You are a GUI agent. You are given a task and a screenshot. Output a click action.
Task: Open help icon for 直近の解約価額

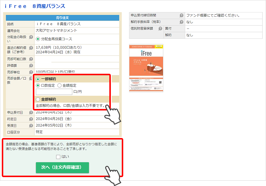(x=31, y=48)
